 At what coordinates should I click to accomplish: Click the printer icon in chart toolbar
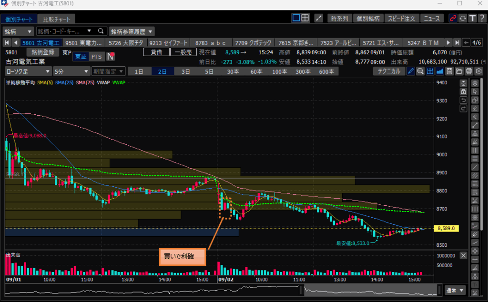click(469, 71)
